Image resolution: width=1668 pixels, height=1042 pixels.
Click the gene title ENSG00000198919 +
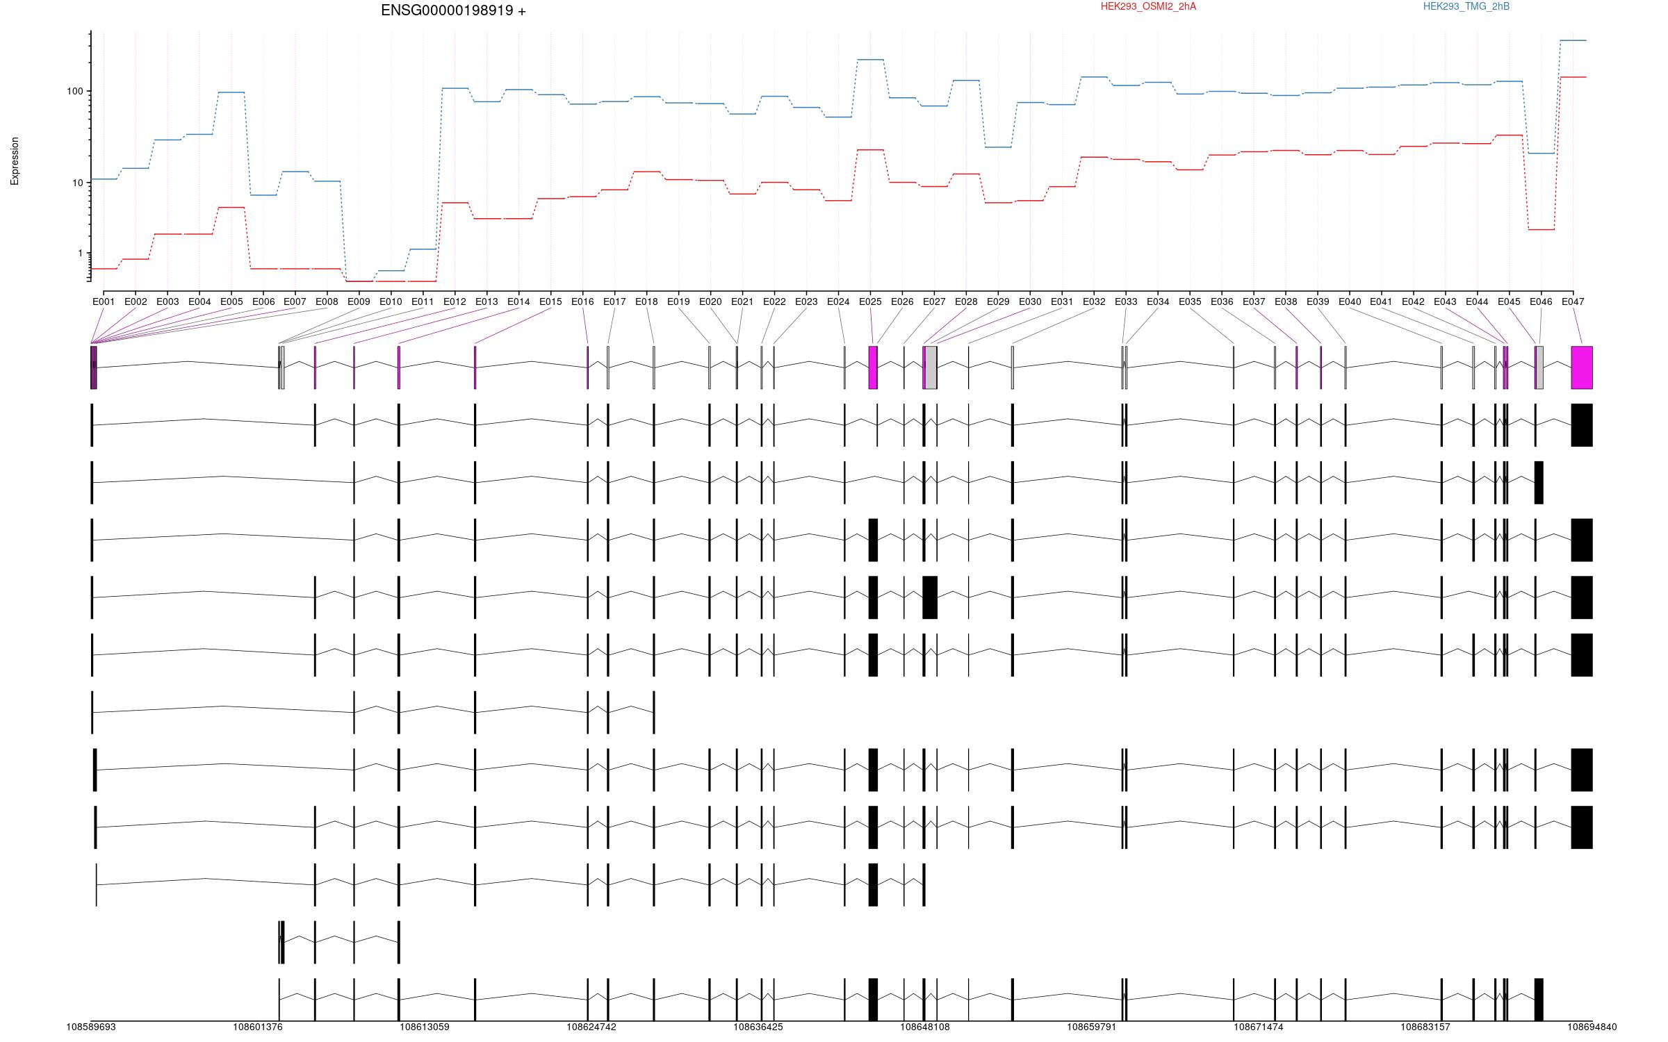coord(453,10)
